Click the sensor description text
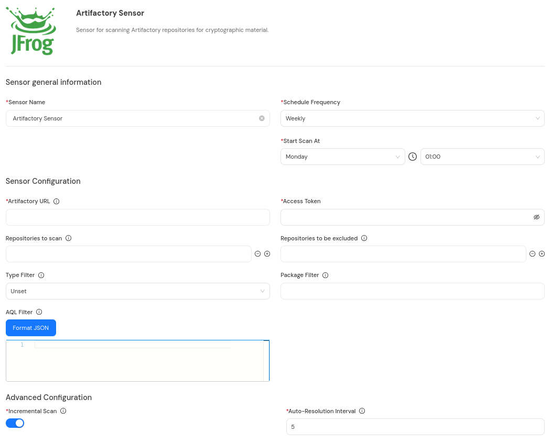 172,30
